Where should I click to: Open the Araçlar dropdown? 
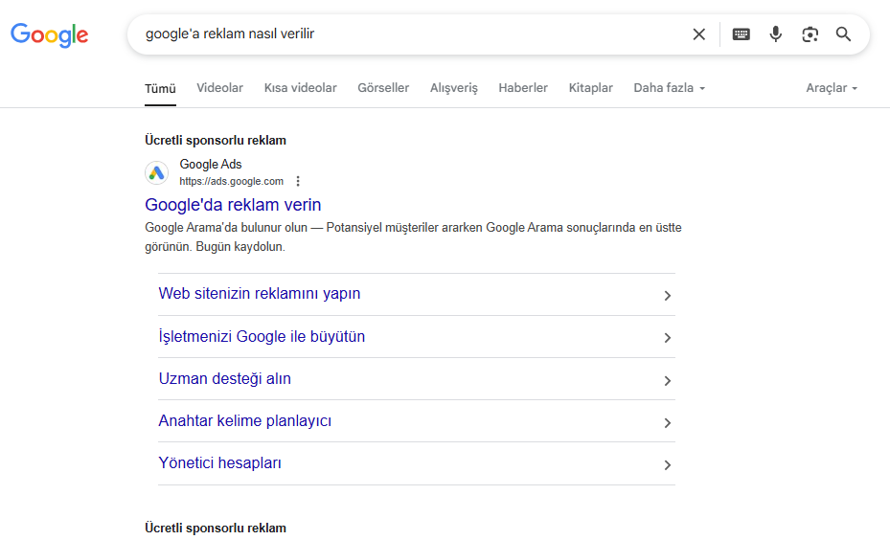[832, 88]
